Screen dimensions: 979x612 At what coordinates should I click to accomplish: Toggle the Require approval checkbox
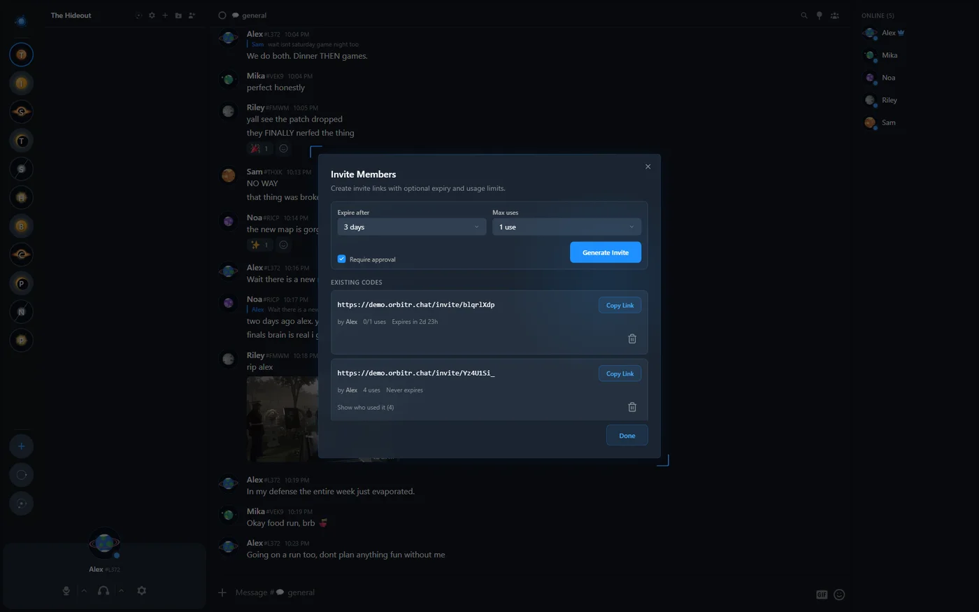pos(342,259)
